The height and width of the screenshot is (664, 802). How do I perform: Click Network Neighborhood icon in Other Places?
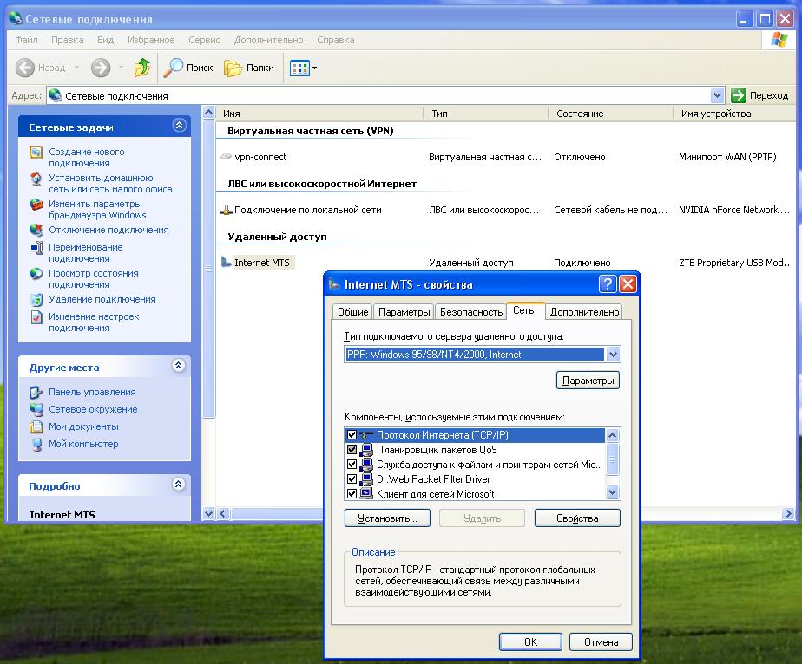click(36, 409)
